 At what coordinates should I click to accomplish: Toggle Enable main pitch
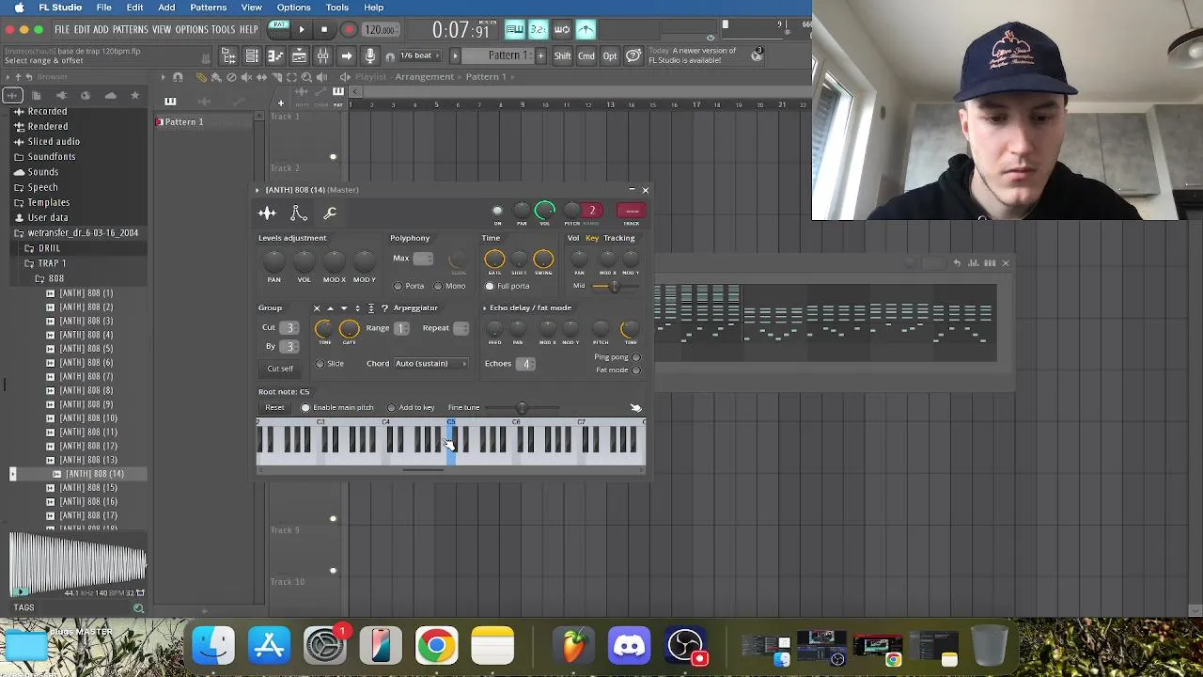[x=305, y=408]
